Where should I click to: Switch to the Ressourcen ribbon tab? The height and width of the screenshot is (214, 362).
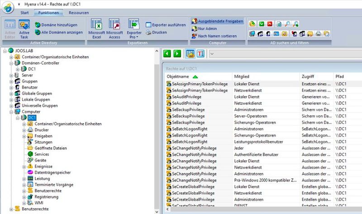(79, 13)
